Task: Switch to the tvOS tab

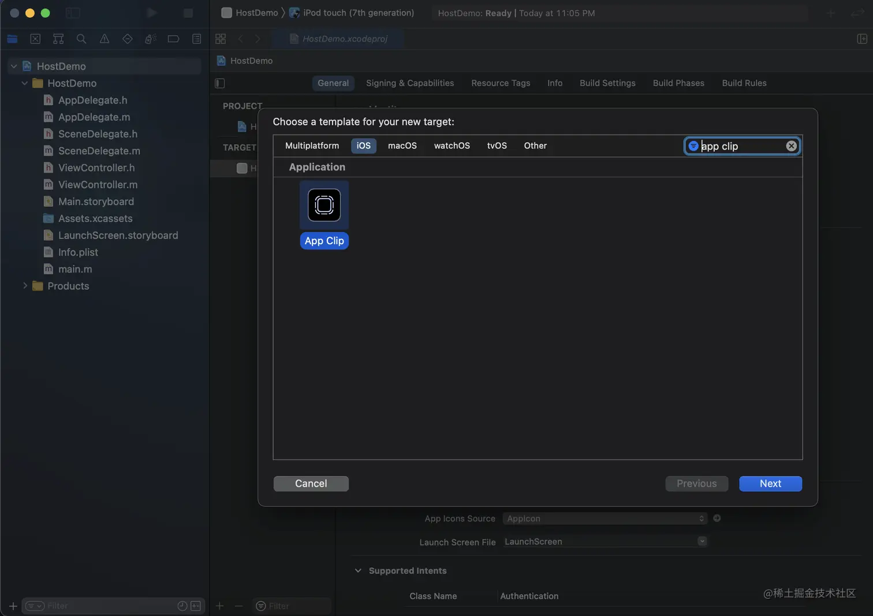Action: pos(497,145)
